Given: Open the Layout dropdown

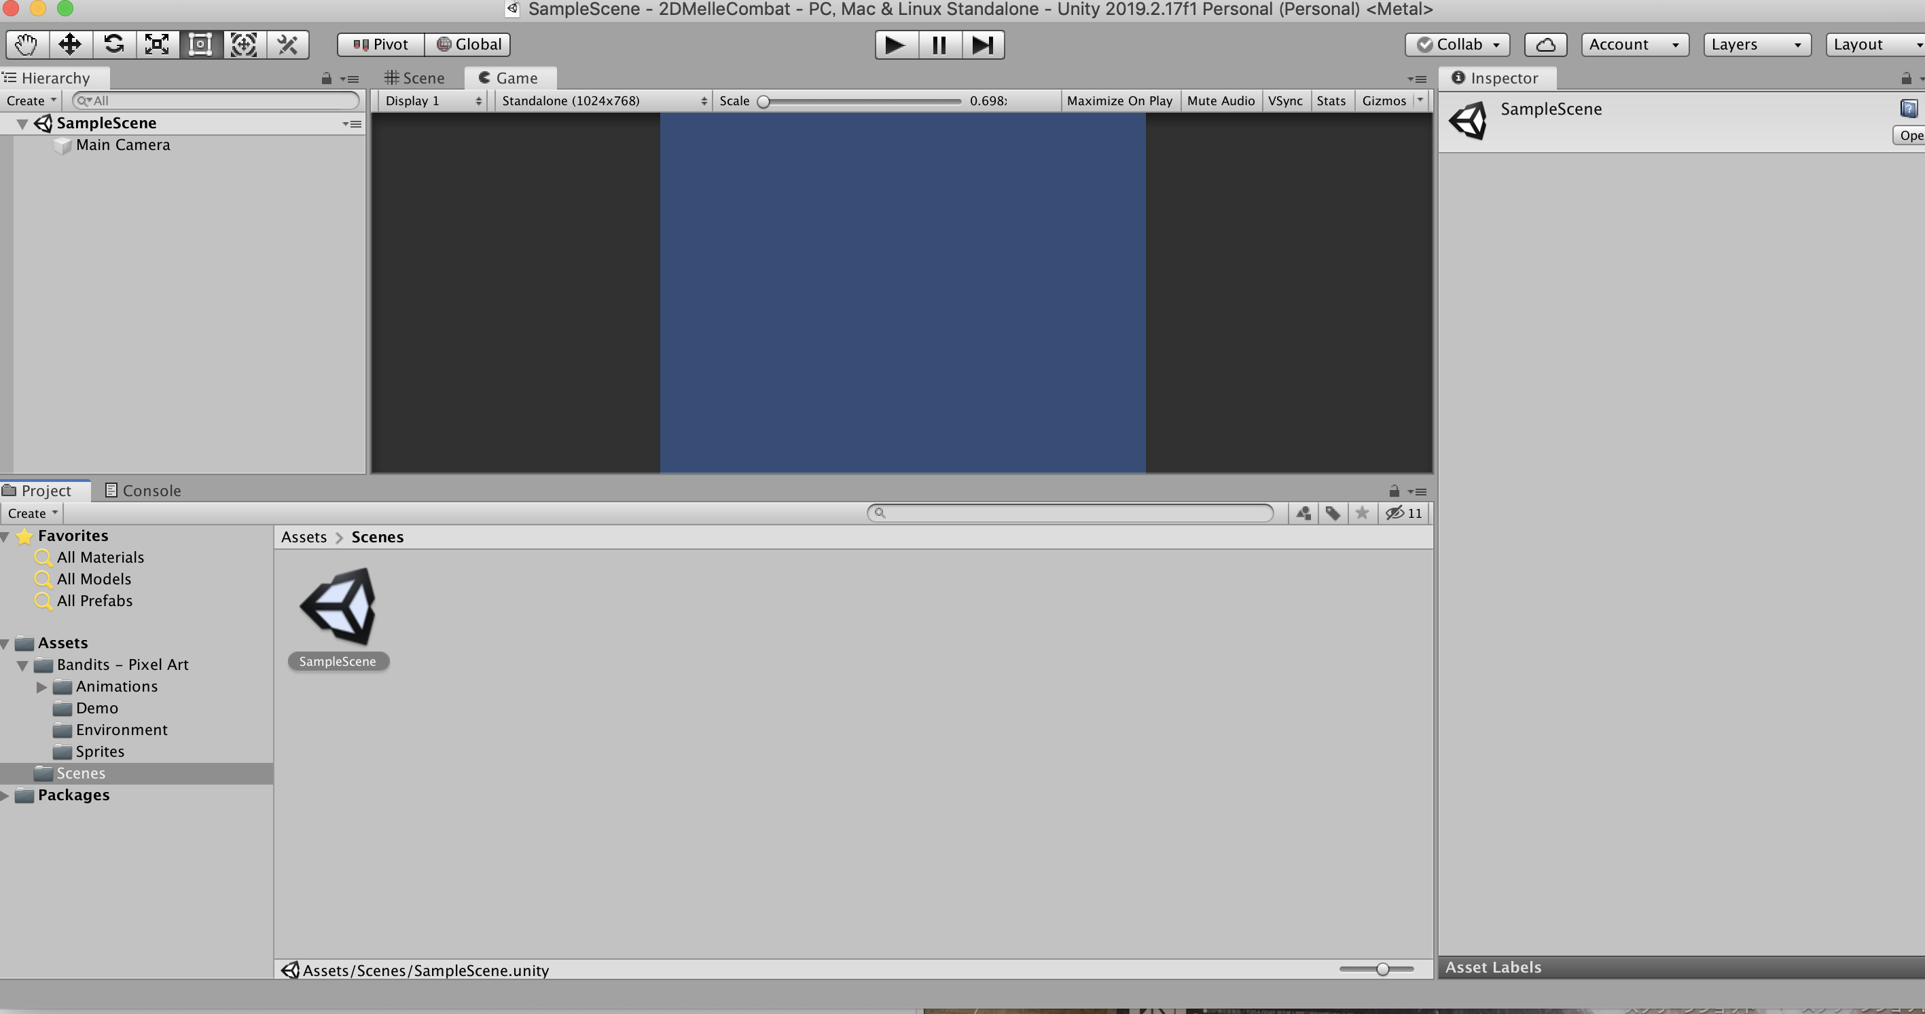Looking at the screenshot, I should (1875, 44).
